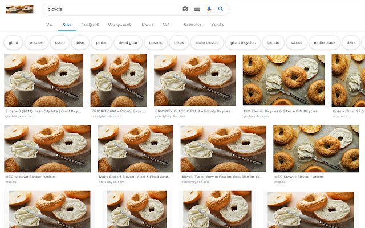Image resolution: width=365 pixels, height=228 pixels.
Task: Select the 'matte black' chip
Action: (325, 43)
